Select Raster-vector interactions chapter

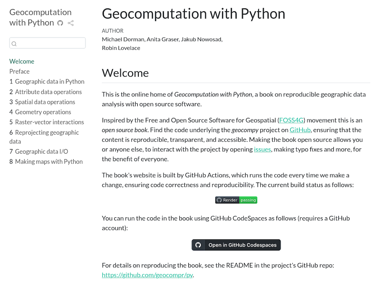(x=47, y=122)
